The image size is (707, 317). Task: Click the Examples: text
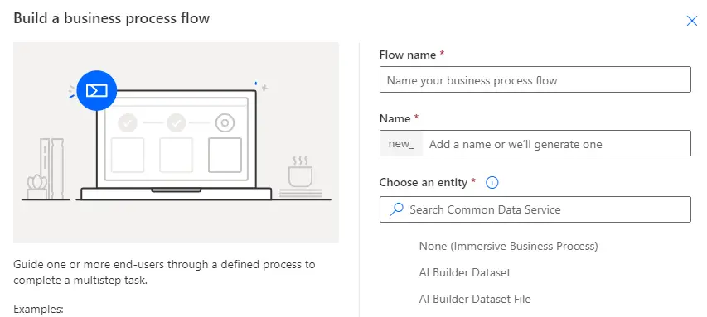[38, 310]
